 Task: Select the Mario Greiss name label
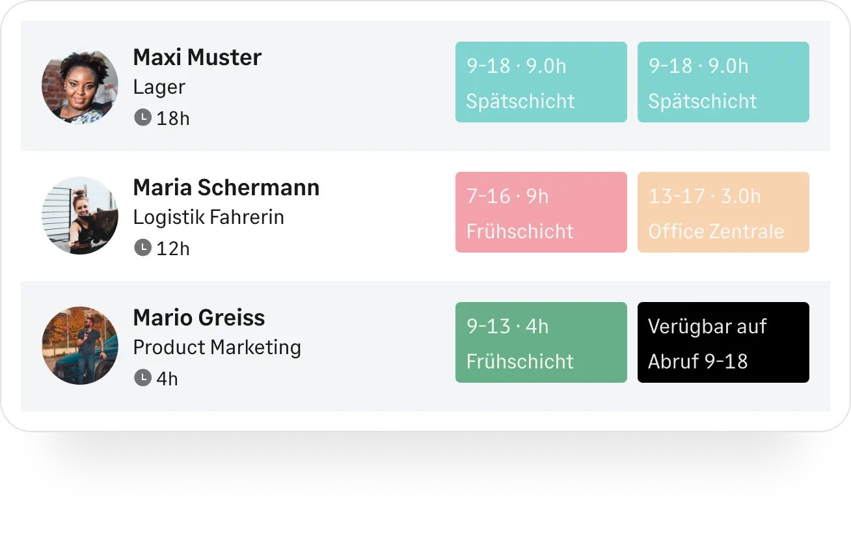coord(199,318)
